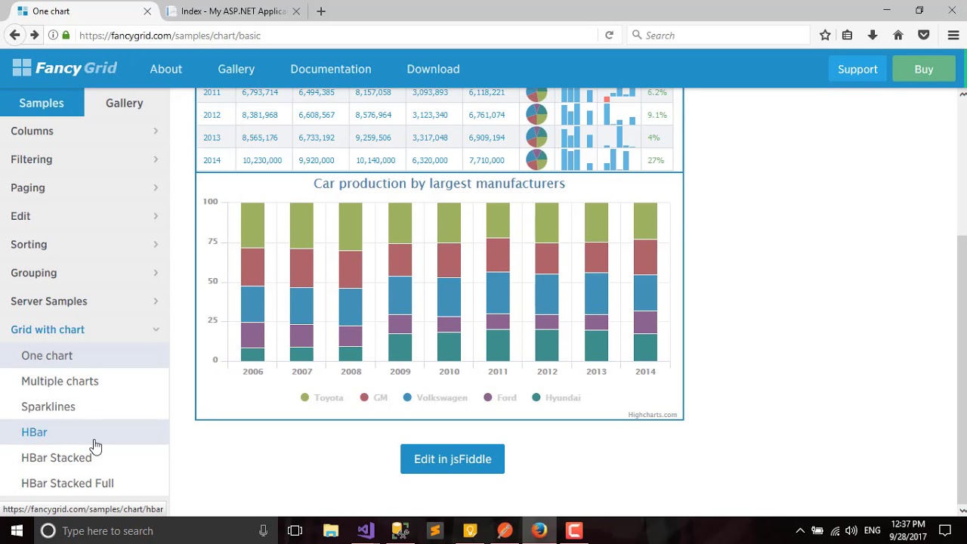The height and width of the screenshot is (544, 967).
Task: Open the Documentation menu
Action: (330, 69)
